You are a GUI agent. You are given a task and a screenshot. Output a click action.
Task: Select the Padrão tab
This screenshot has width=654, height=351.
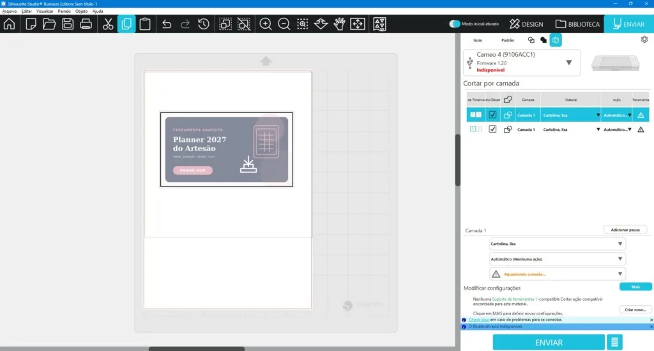pos(508,40)
